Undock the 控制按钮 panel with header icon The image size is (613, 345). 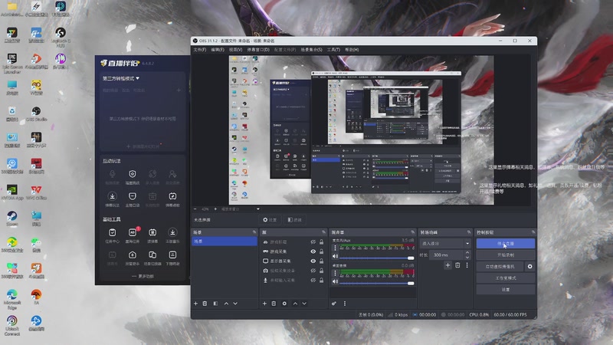click(533, 232)
